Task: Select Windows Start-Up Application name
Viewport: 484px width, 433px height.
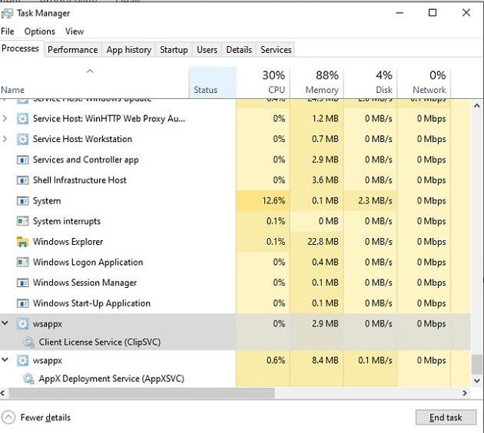Action: (91, 303)
